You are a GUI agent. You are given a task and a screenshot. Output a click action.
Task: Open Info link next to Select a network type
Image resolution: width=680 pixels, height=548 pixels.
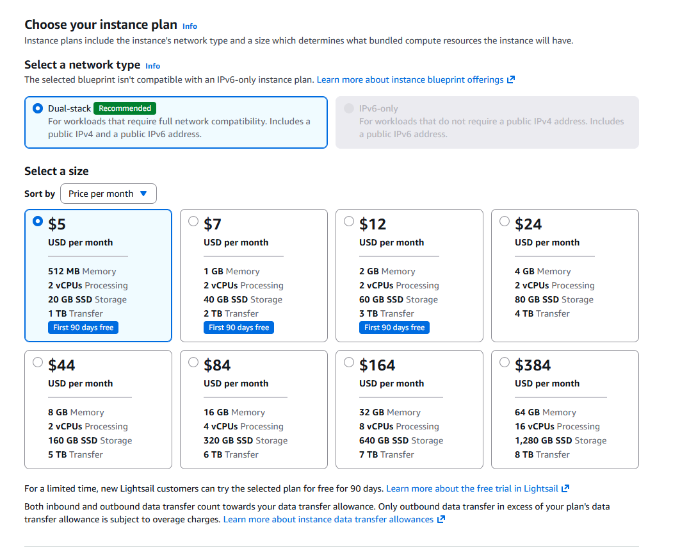(x=152, y=66)
